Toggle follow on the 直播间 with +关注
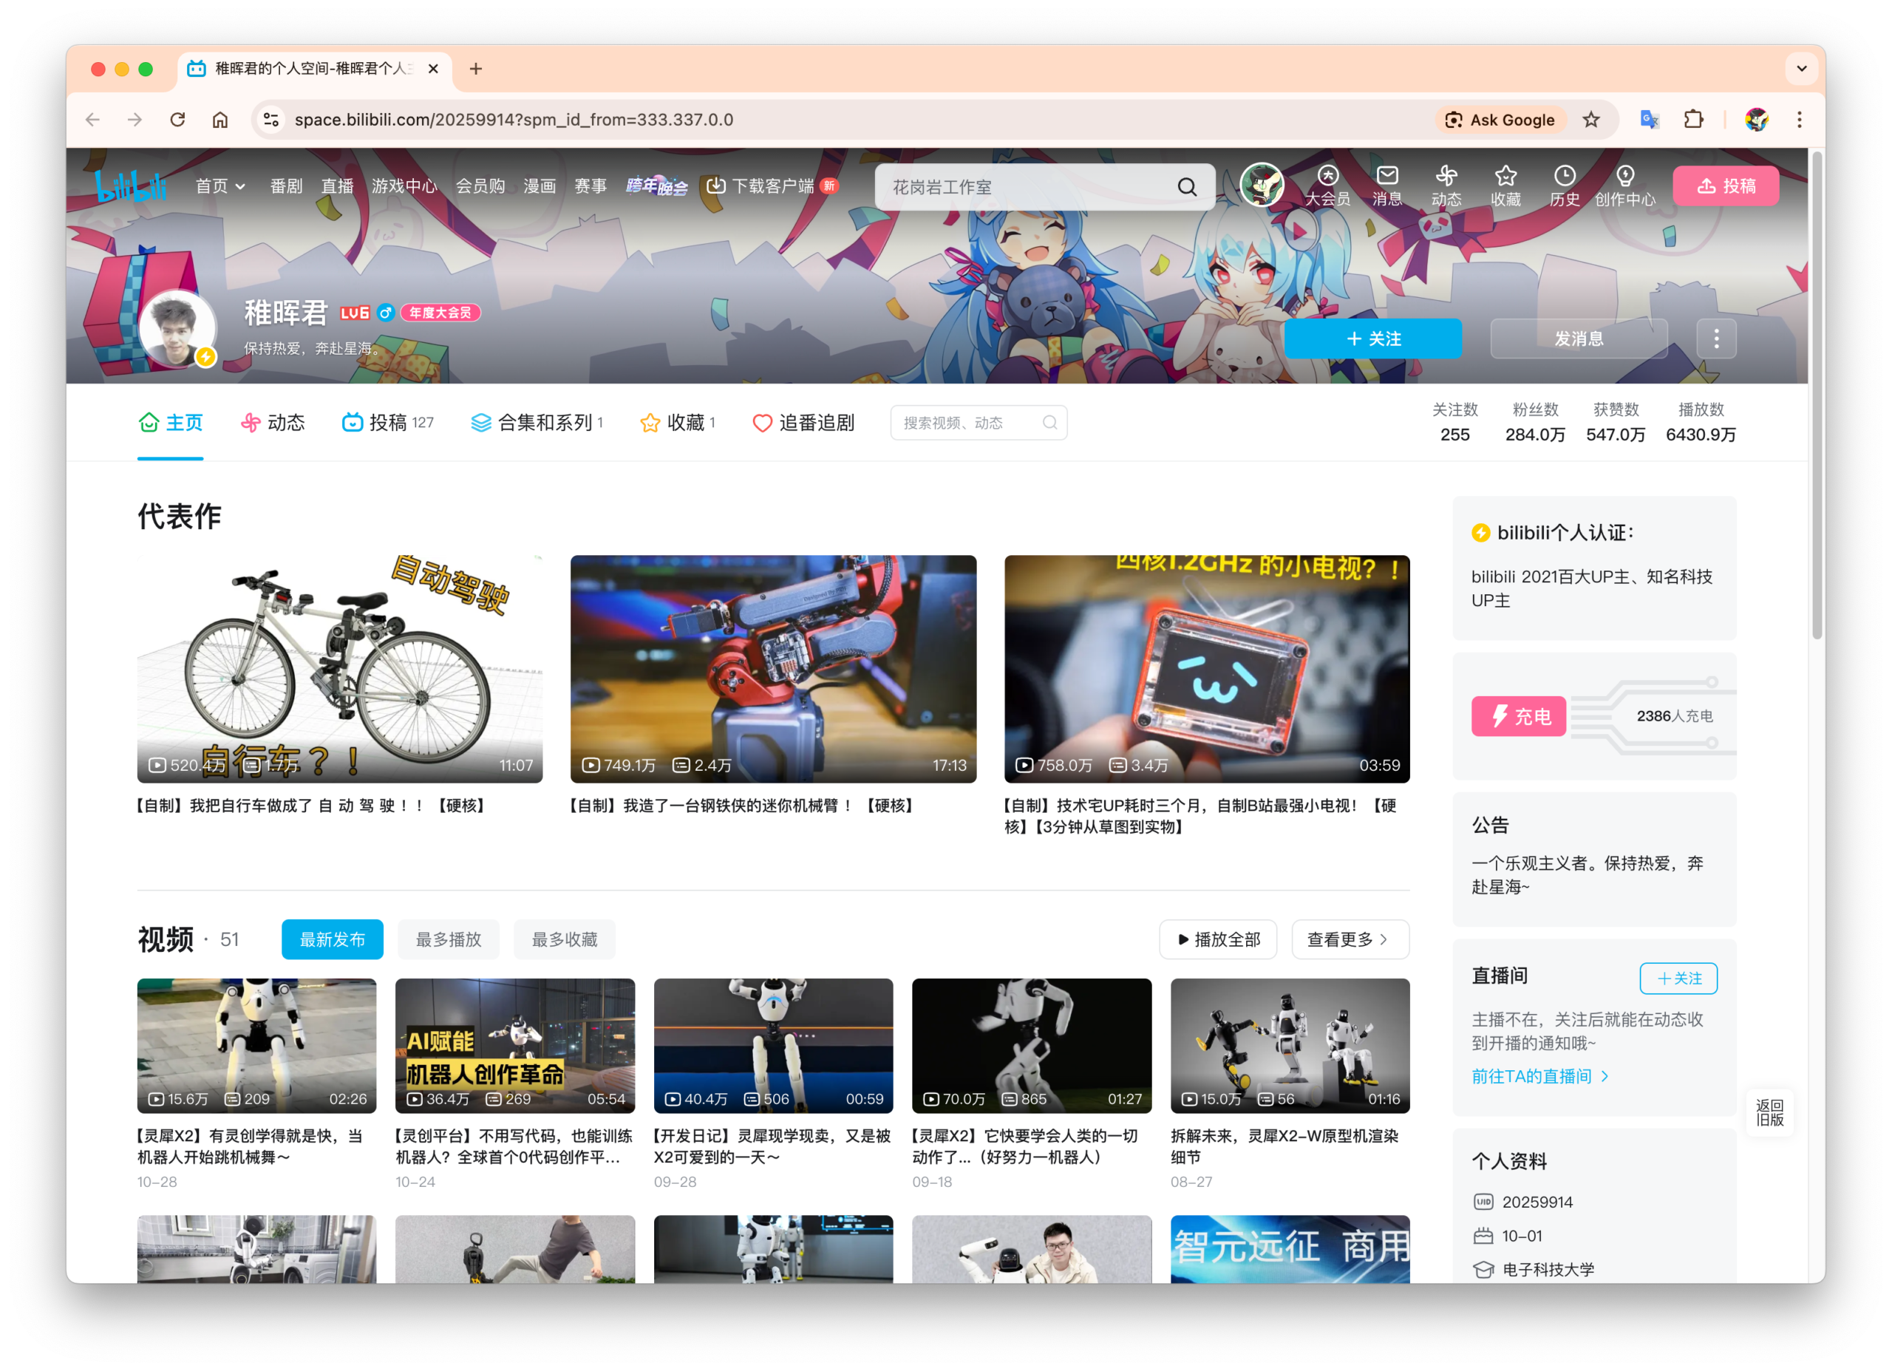The image size is (1892, 1371). click(x=1678, y=978)
